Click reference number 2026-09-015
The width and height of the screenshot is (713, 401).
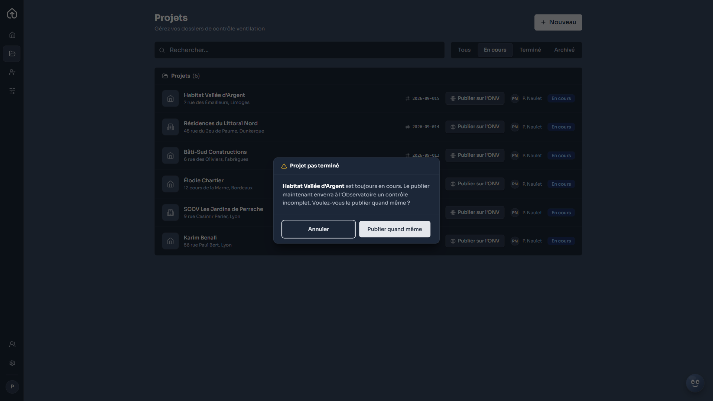[426, 98]
